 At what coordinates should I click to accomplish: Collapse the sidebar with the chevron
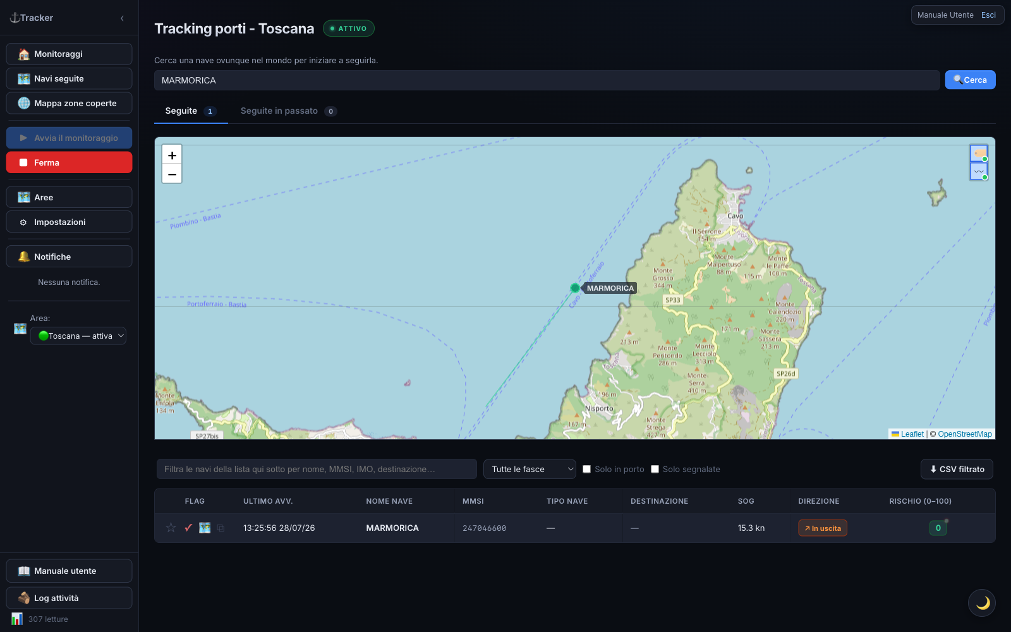(122, 18)
